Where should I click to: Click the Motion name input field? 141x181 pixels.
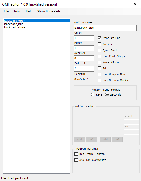(x=105, y=28)
